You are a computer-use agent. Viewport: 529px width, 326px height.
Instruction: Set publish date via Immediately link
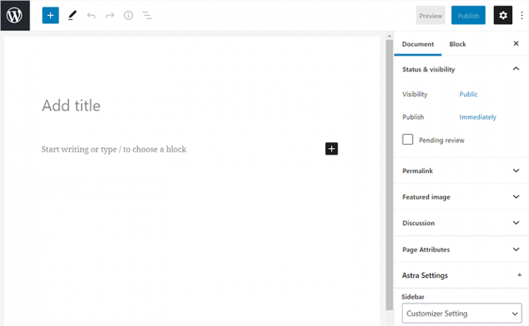click(478, 117)
